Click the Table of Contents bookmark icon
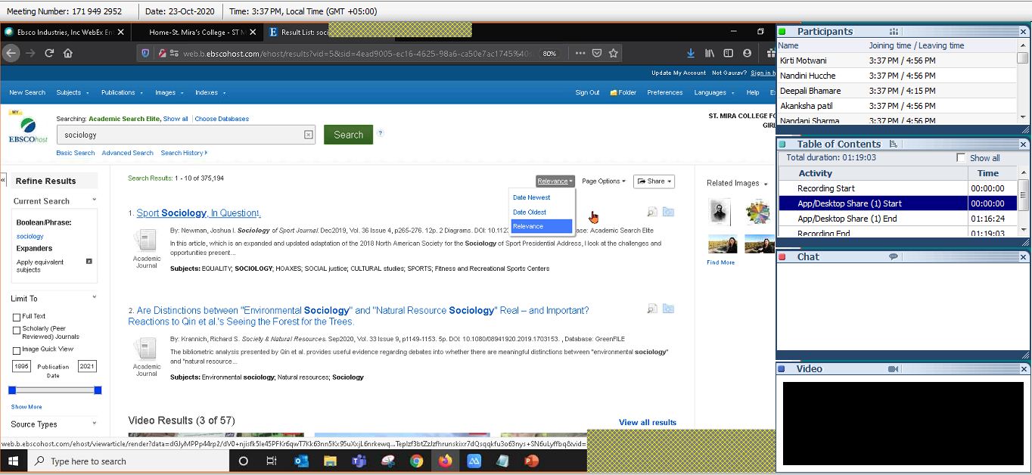Screen dimensions: 1032x475 click(x=895, y=144)
